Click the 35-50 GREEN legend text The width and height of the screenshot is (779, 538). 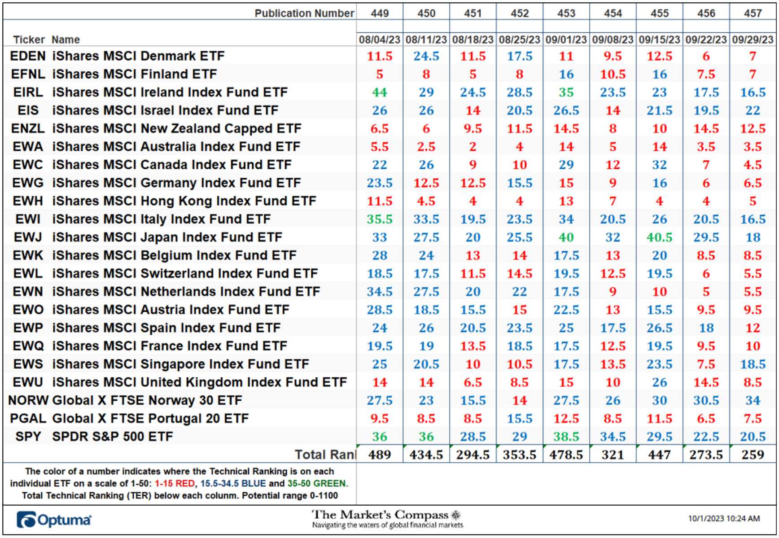click(x=317, y=484)
